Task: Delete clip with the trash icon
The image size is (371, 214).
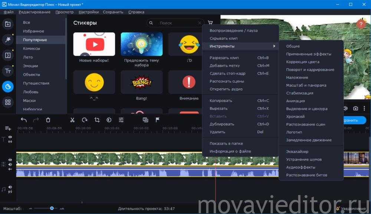Action: (x=48, y=120)
